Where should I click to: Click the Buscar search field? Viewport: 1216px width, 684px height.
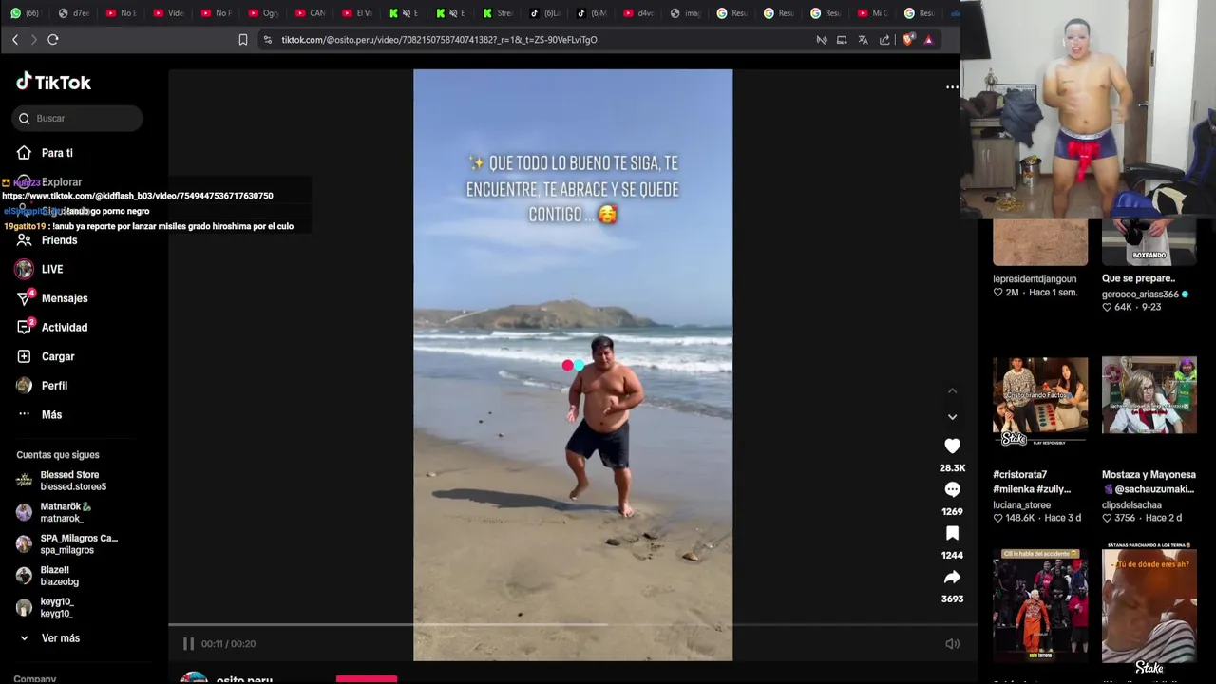pos(78,118)
